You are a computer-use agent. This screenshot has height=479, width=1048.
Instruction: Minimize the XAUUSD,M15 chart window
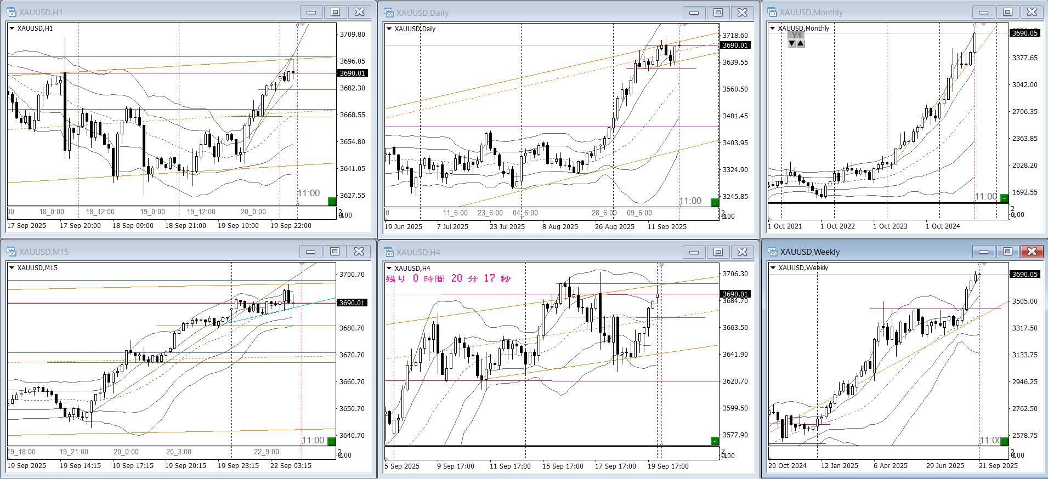[x=310, y=252]
